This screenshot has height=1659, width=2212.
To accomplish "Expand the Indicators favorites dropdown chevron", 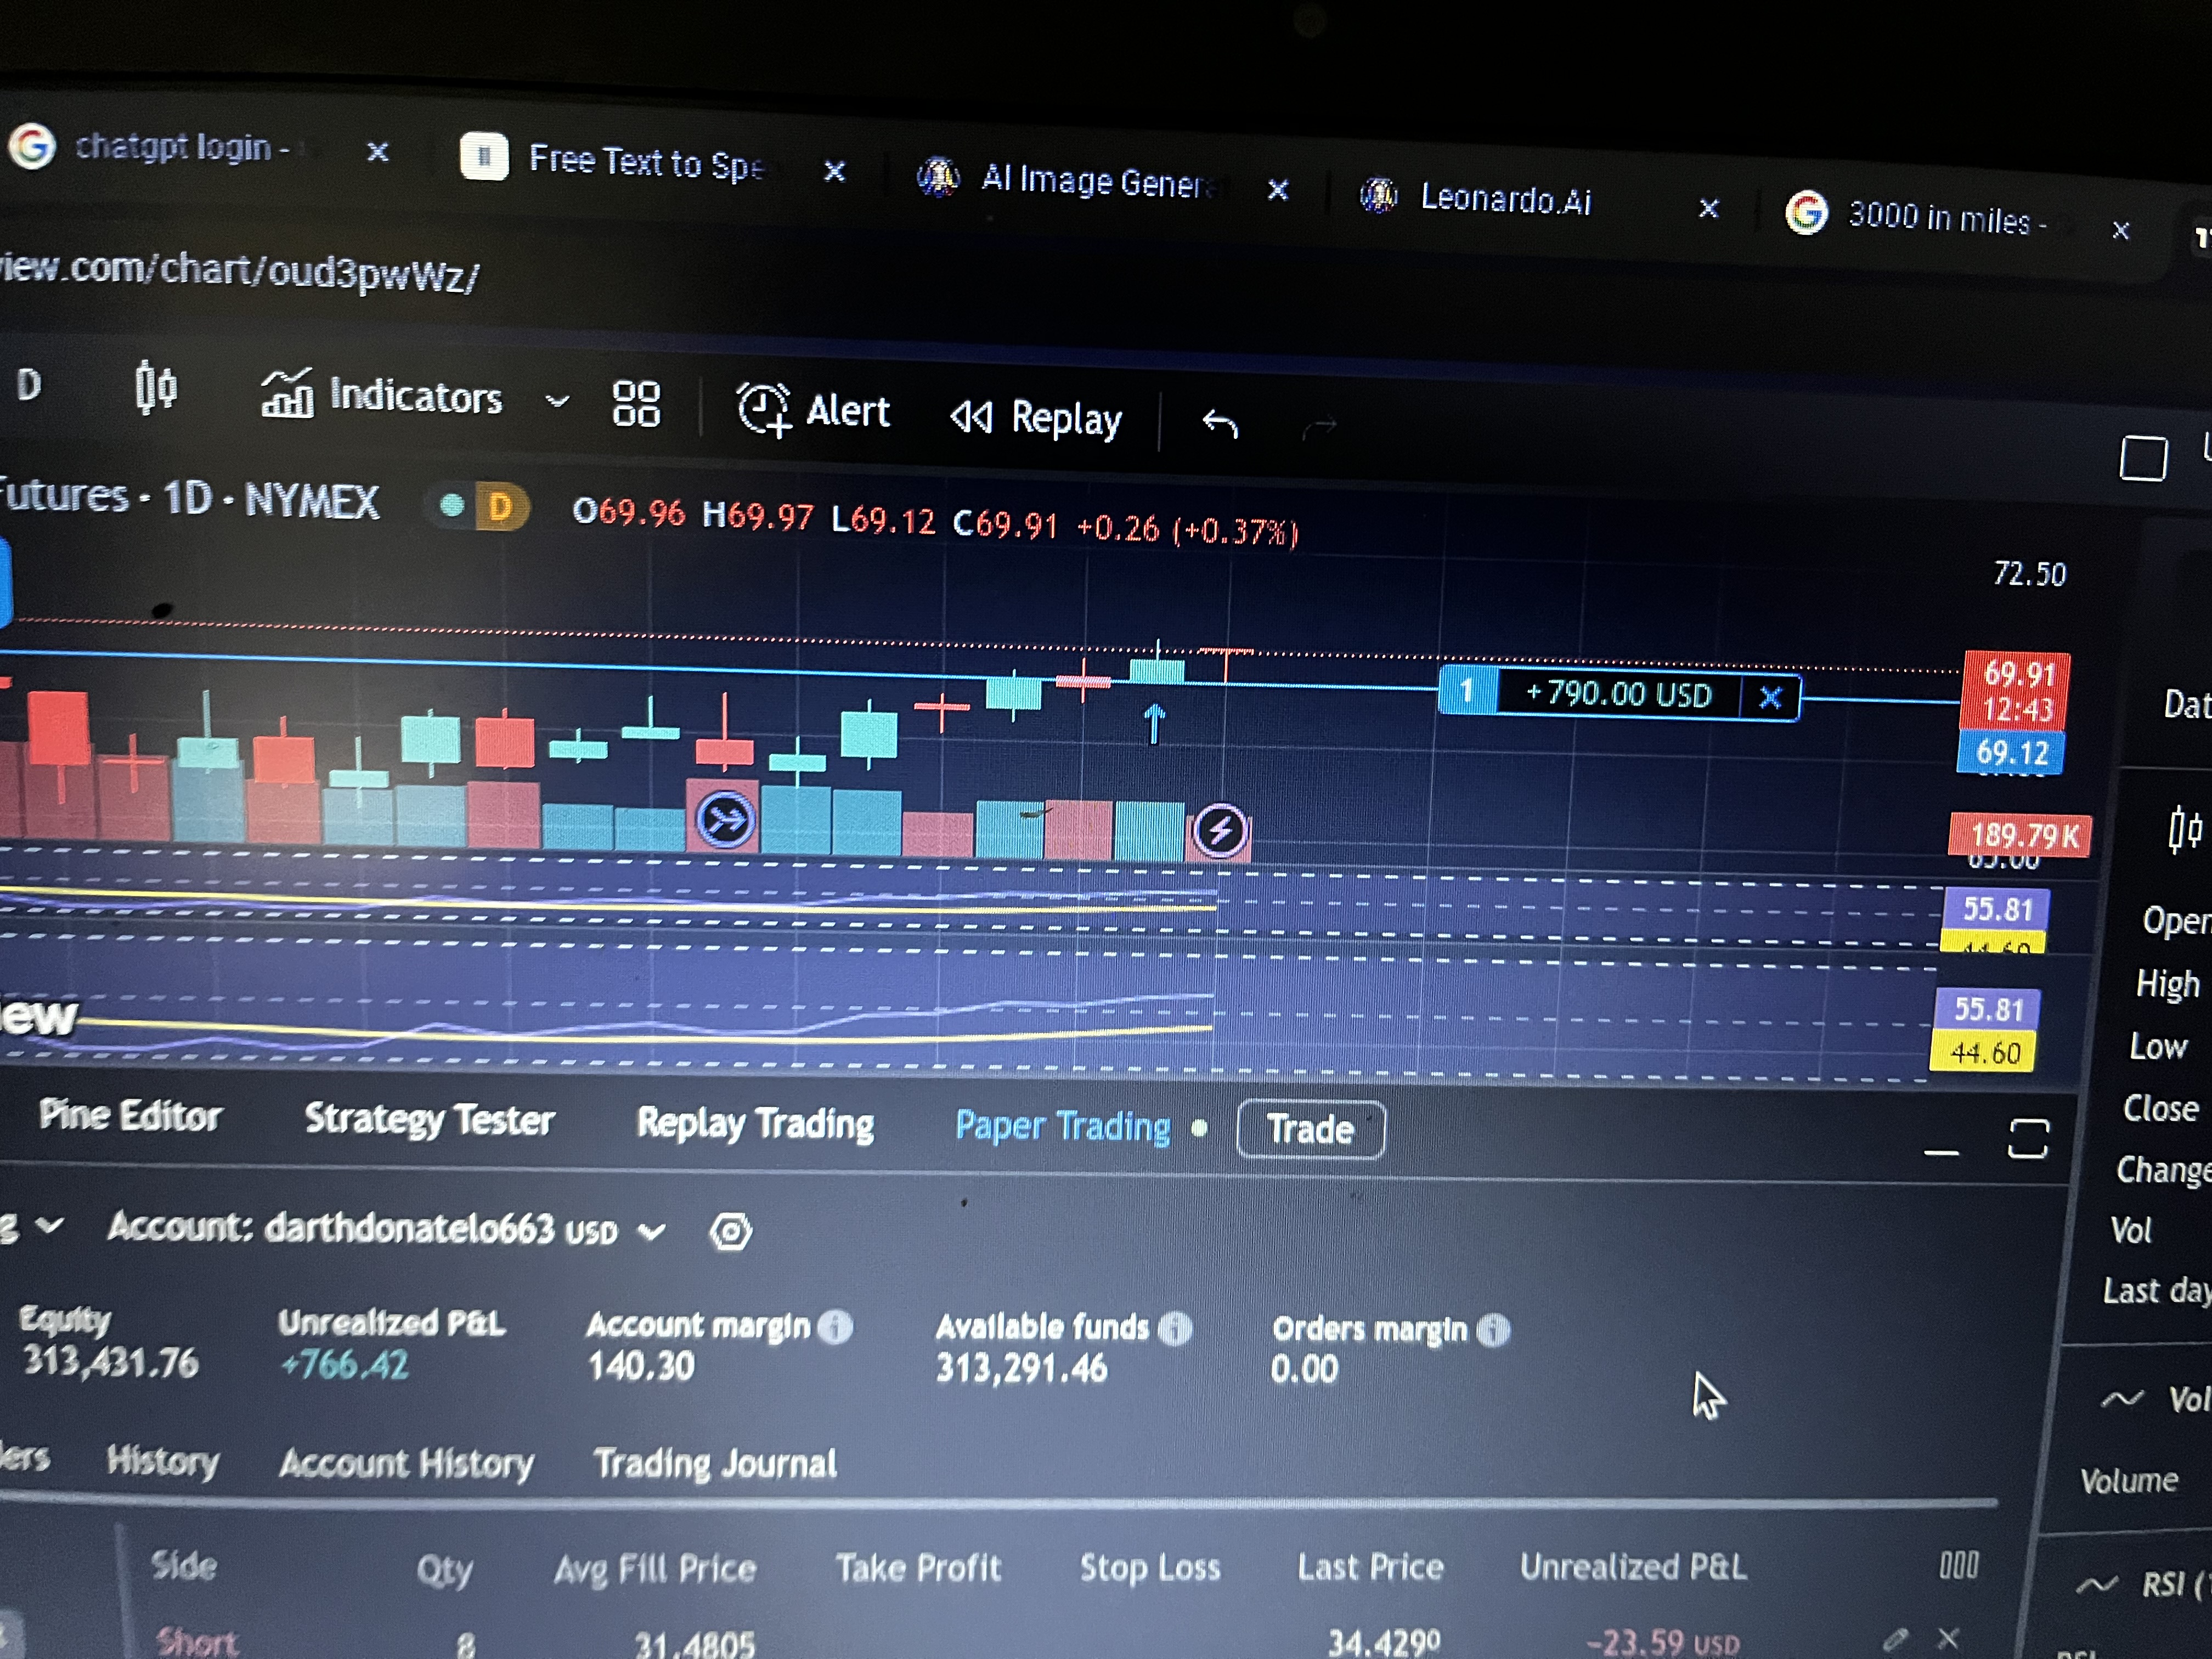I will (x=557, y=401).
